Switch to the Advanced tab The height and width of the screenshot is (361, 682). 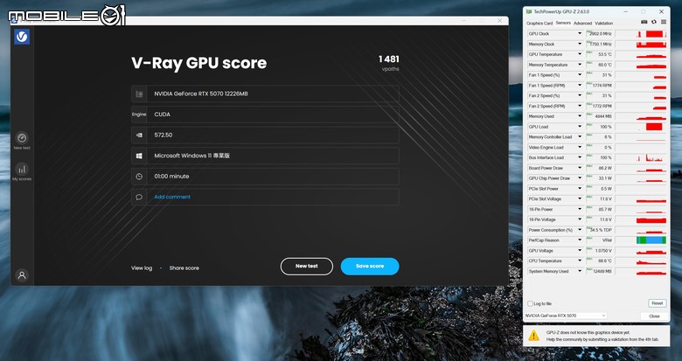(582, 23)
